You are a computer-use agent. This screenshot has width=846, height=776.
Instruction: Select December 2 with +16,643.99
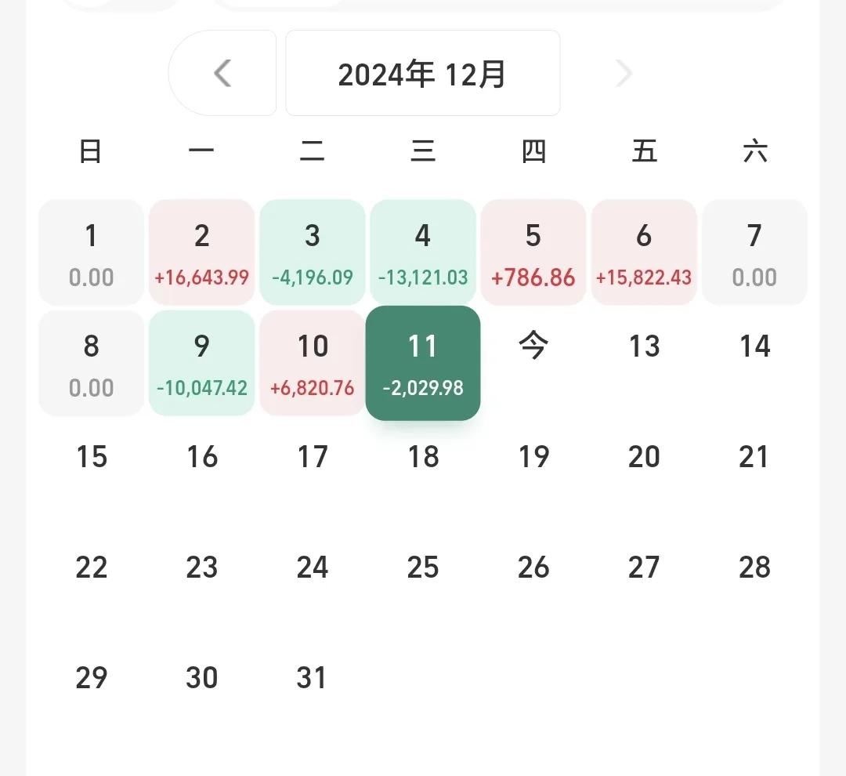202,252
